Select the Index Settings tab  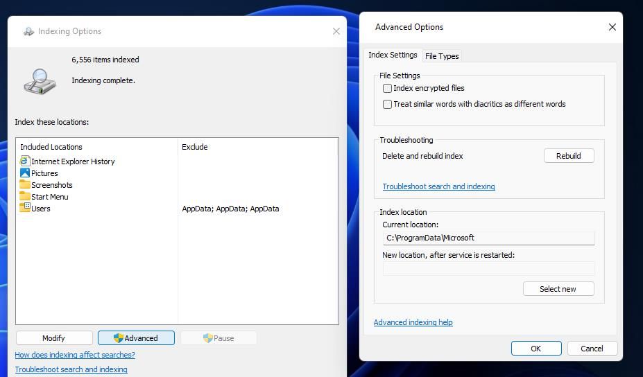393,55
